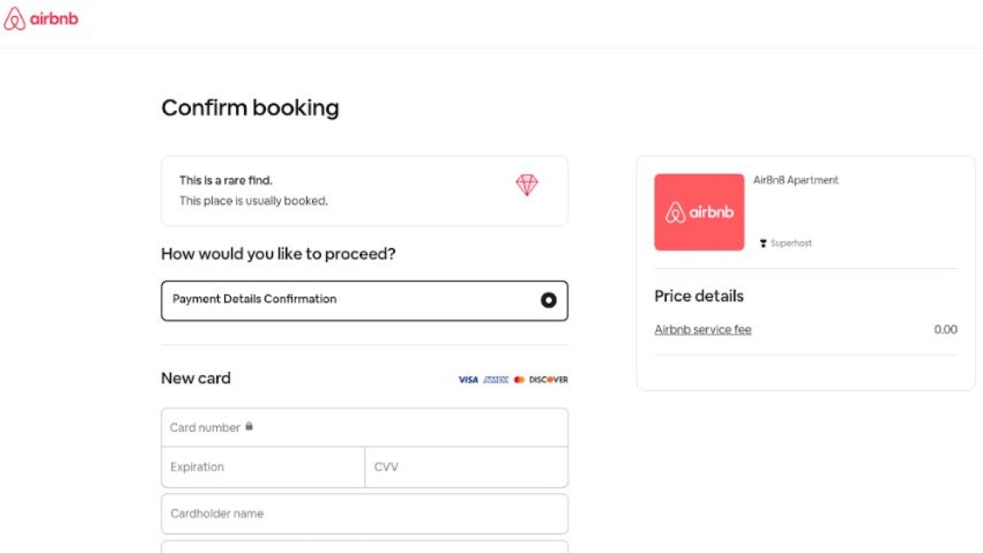983x553 pixels.
Task: Open the Airbnb service fee link
Action: (x=703, y=329)
